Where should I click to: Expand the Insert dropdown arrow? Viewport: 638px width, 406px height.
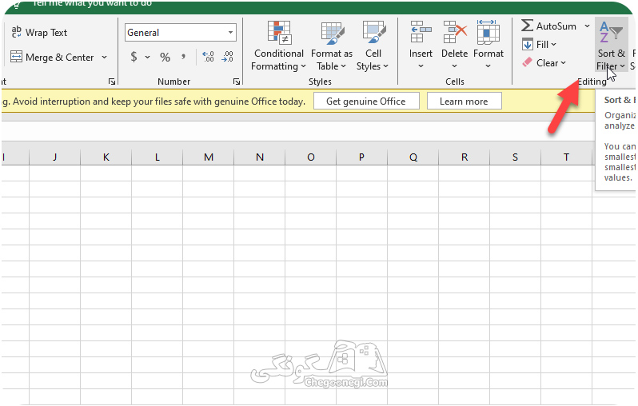[x=421, y=66]
